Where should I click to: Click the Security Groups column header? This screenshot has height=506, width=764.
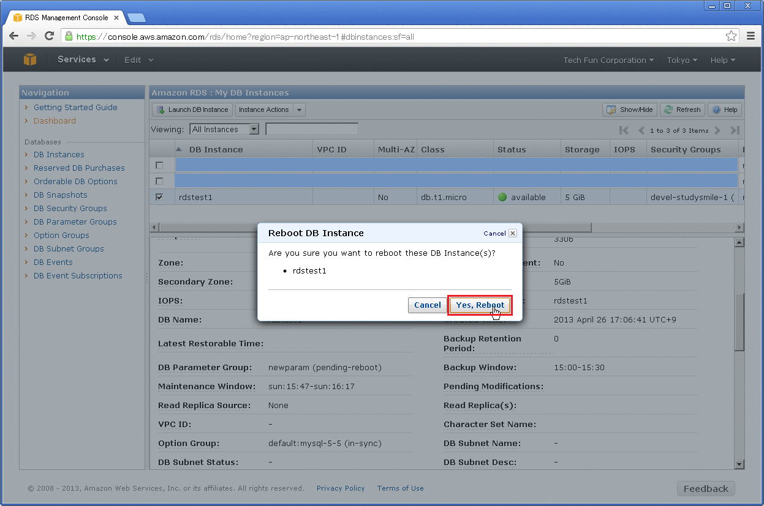[x=692, y=149]
